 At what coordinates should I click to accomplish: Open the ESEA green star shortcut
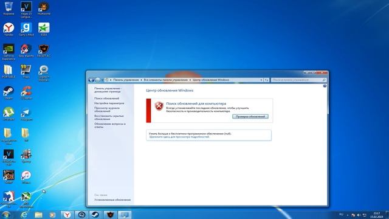tap(44, 29)
